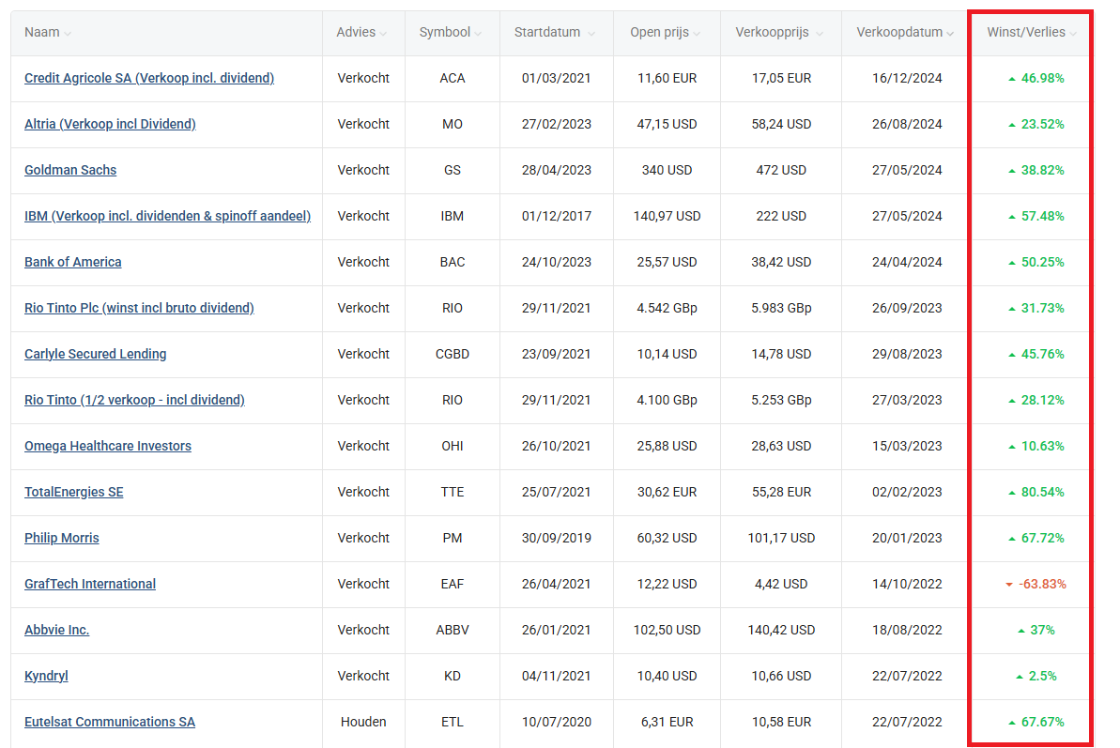
Task: Open the Philip Morris link
Action: [x=61, y=538]
